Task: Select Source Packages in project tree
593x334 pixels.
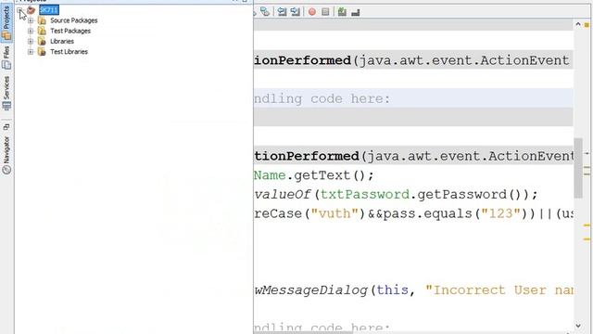Action: (74, 20)
